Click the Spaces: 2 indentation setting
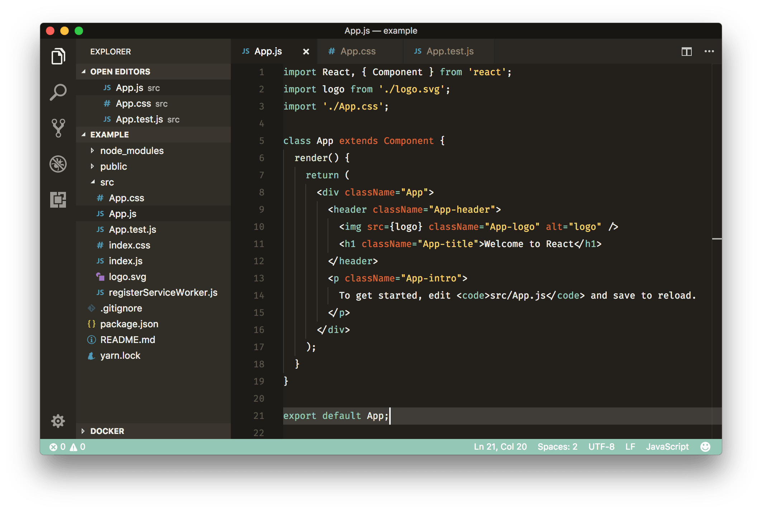The image size is (762, 512). click(x=557, y=447)
